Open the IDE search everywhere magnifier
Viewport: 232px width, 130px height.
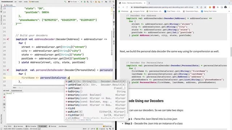coord(113,1)
